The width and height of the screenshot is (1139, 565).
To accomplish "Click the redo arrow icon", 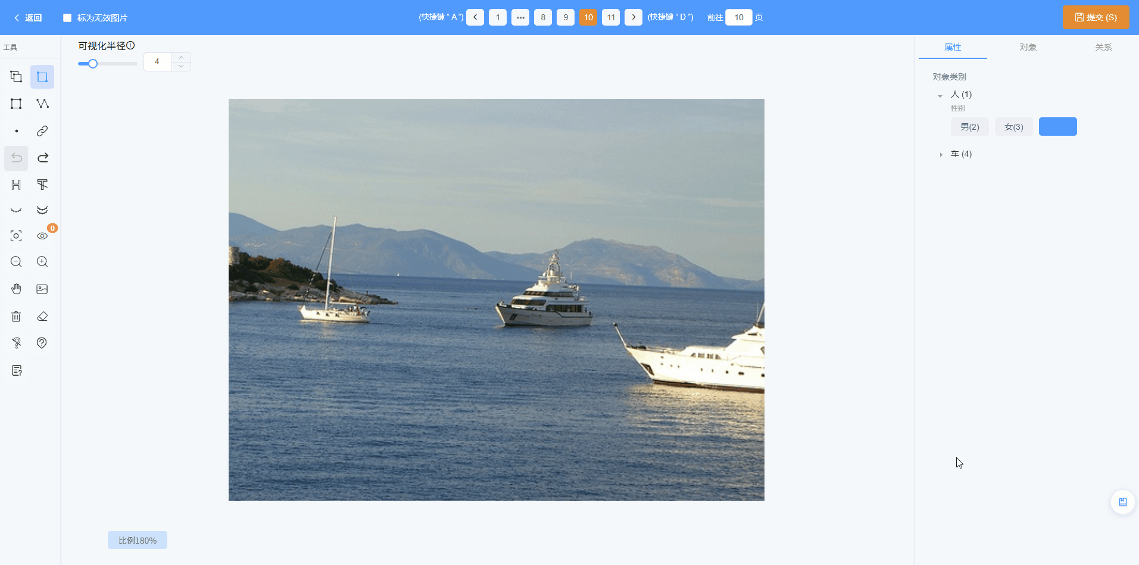I will 42,158.
